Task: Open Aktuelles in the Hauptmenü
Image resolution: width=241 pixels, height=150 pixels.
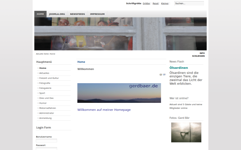Action: [44, 73]
